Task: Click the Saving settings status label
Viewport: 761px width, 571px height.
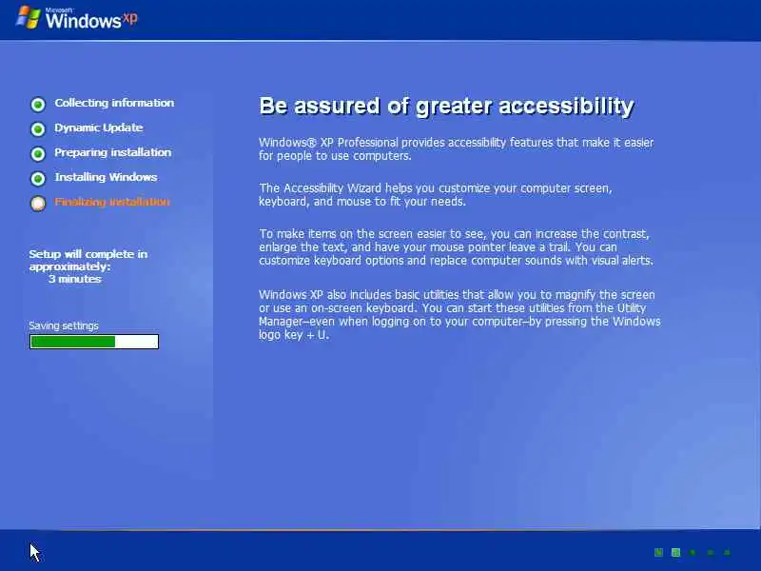Action: (64, 325)
